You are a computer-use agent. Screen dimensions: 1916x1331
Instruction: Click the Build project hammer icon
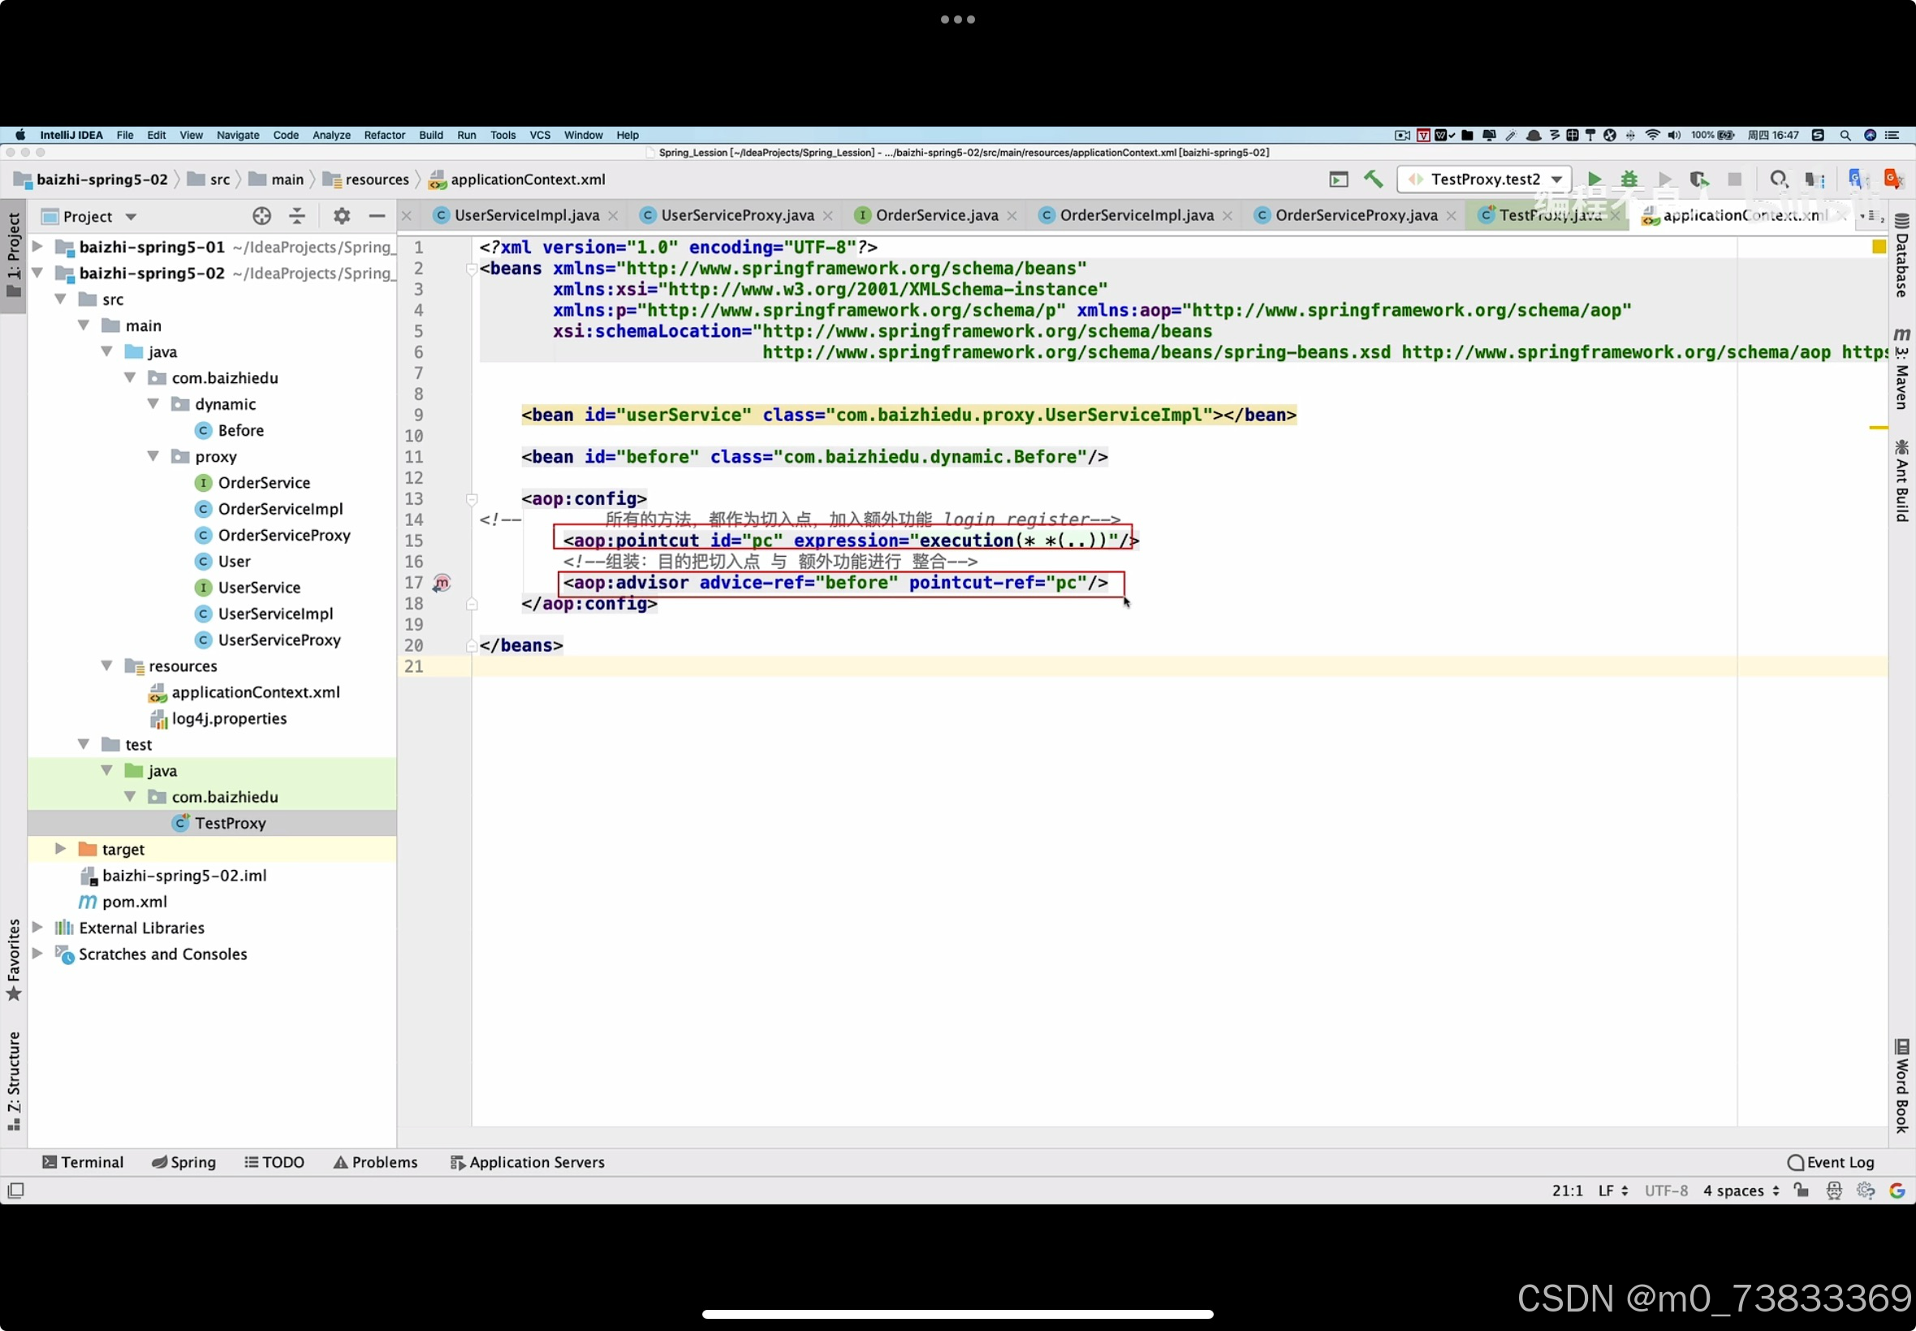click(x=1373, y=179)
